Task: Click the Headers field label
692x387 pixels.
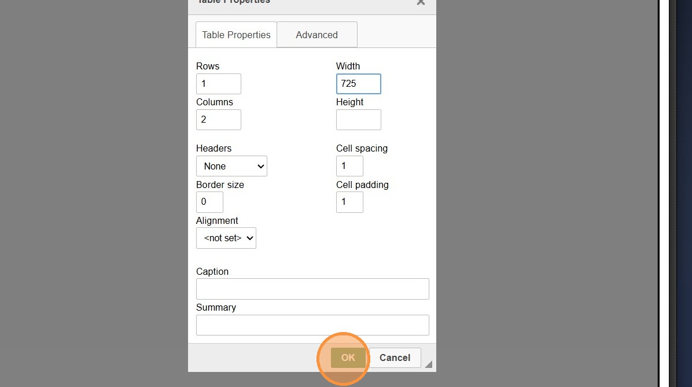Action: click(x=214, y=149)
